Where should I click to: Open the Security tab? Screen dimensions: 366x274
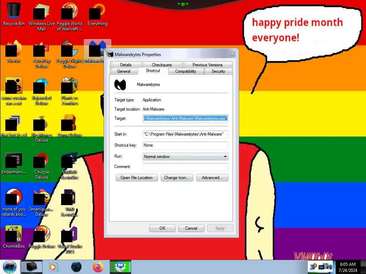(218, 71)
